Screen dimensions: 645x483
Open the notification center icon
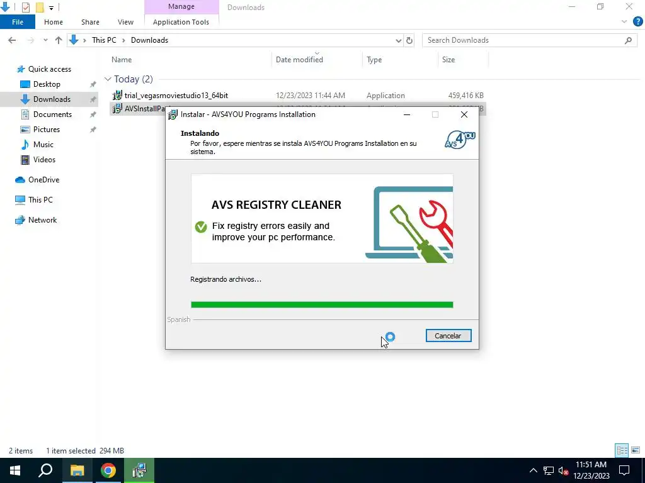click(624, 470)
